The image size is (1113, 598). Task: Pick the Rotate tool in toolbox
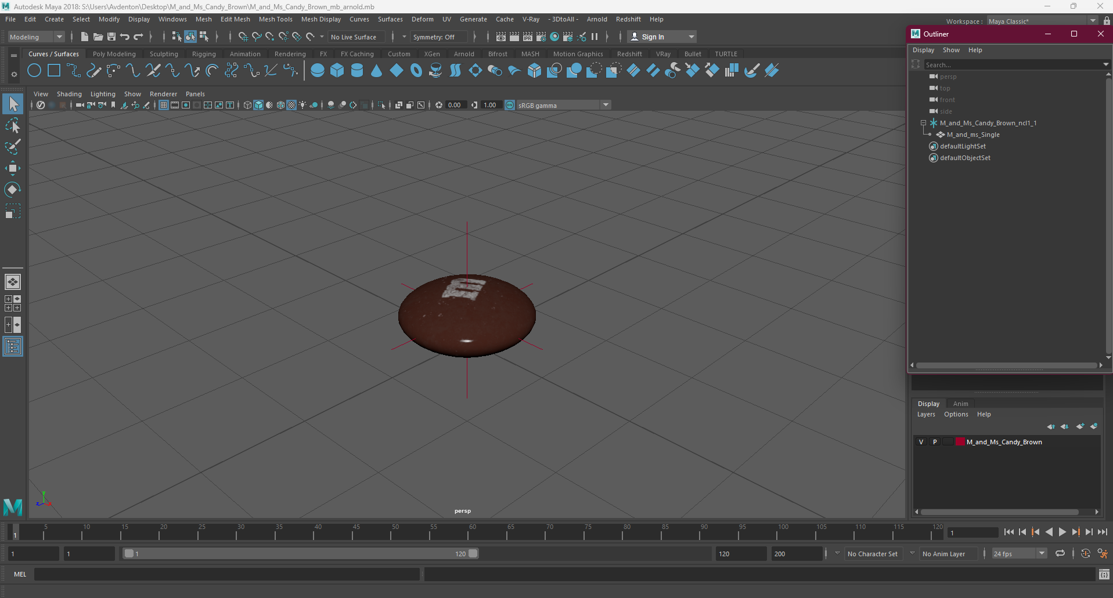click(13, 190)
